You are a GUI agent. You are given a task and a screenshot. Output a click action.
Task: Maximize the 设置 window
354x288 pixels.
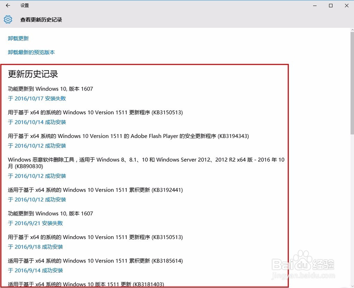(331, 6)
